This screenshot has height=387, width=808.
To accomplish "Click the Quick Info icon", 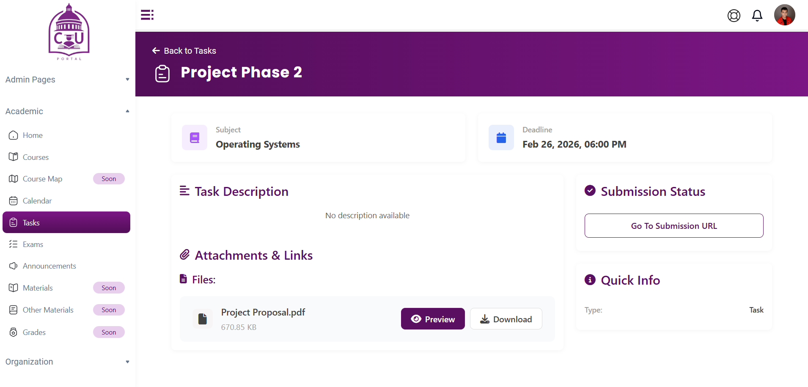I will click(590, 280).
